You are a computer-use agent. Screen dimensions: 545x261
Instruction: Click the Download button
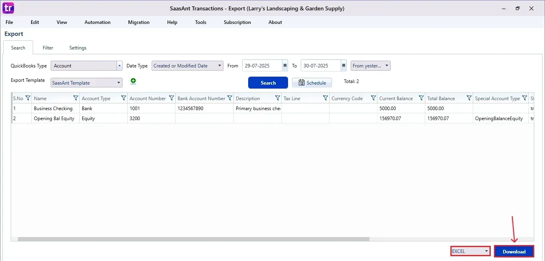(514, 251)
